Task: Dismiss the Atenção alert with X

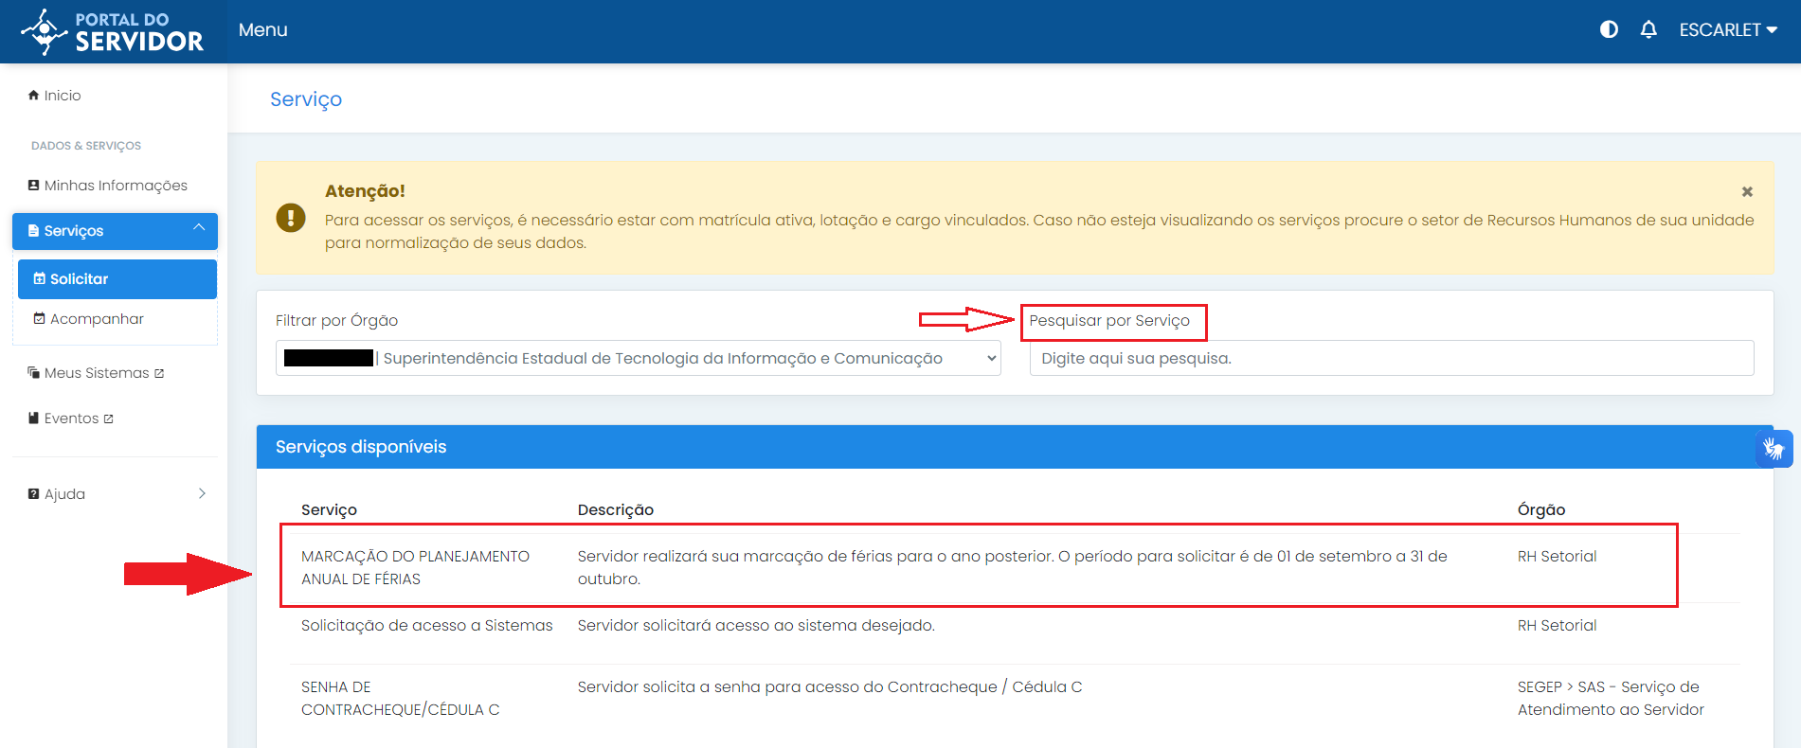Action: (1747, 191)
